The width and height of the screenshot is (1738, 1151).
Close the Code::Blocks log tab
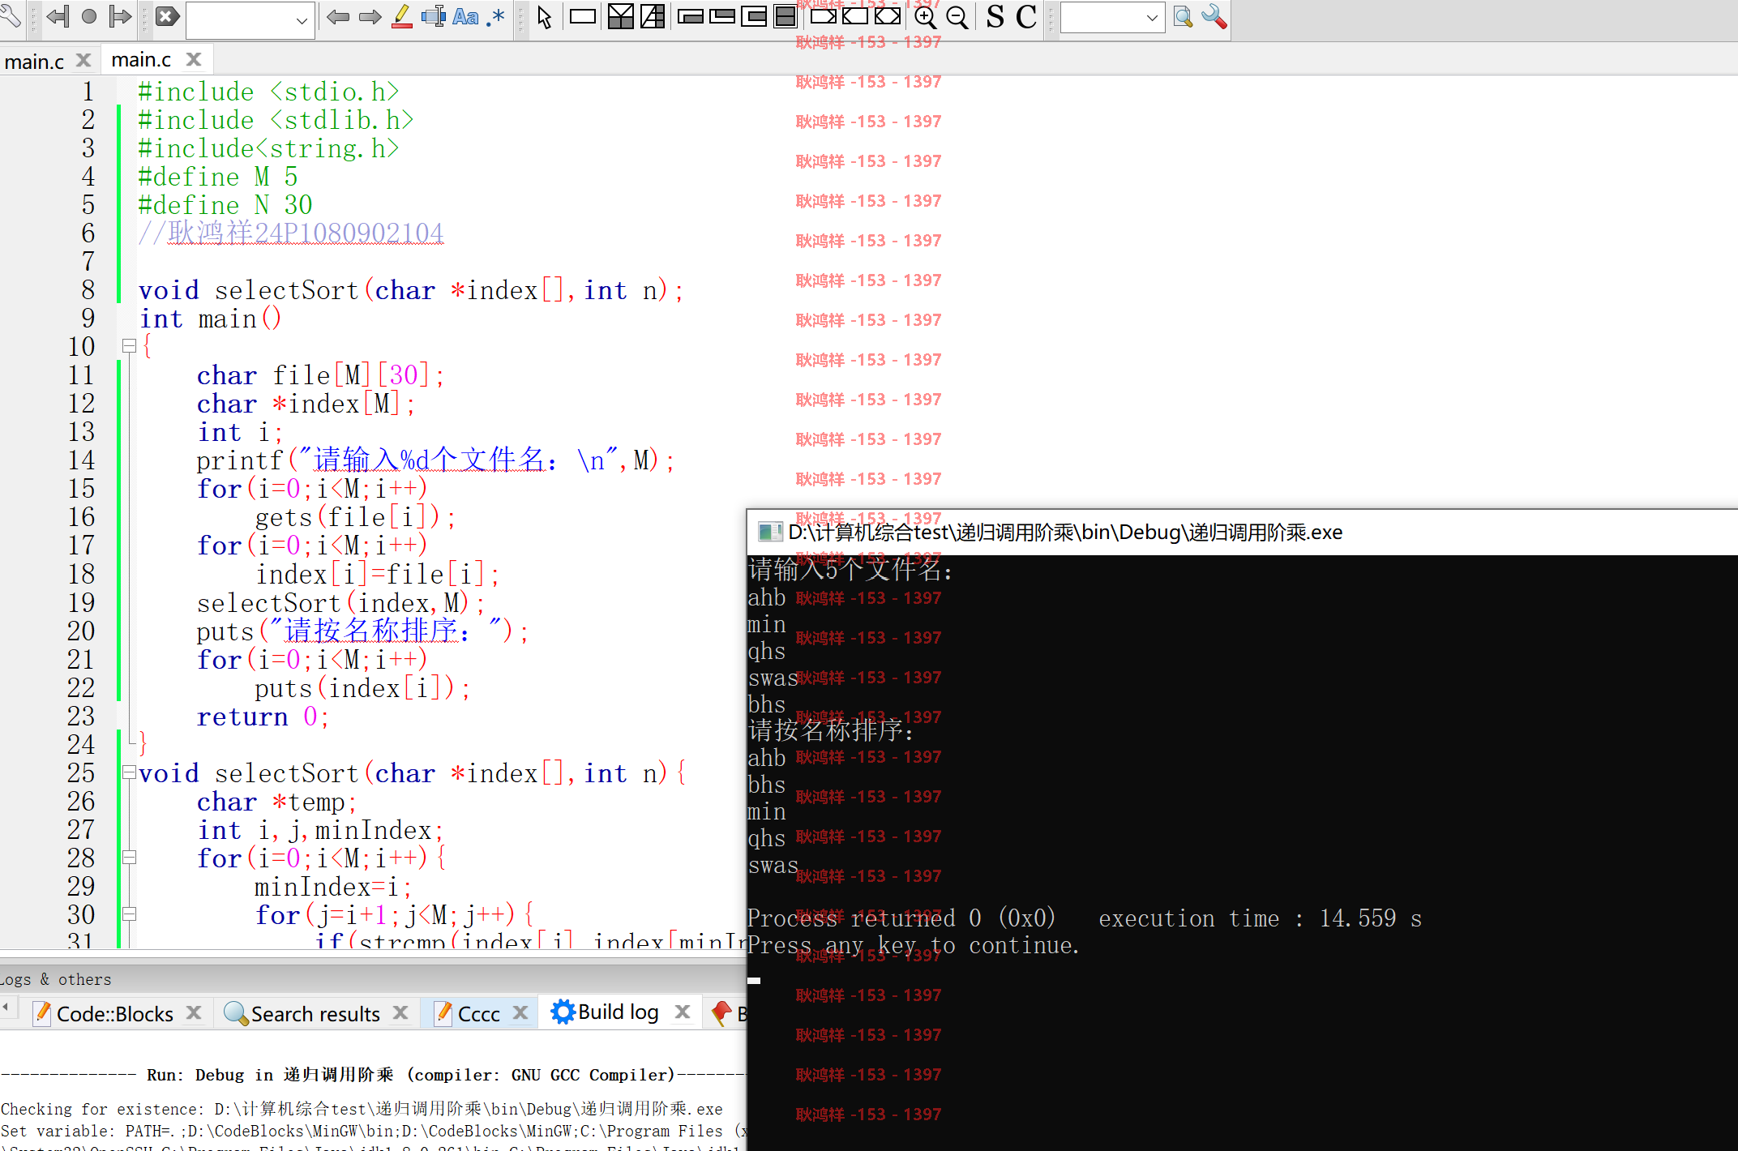pos(194,1012)
